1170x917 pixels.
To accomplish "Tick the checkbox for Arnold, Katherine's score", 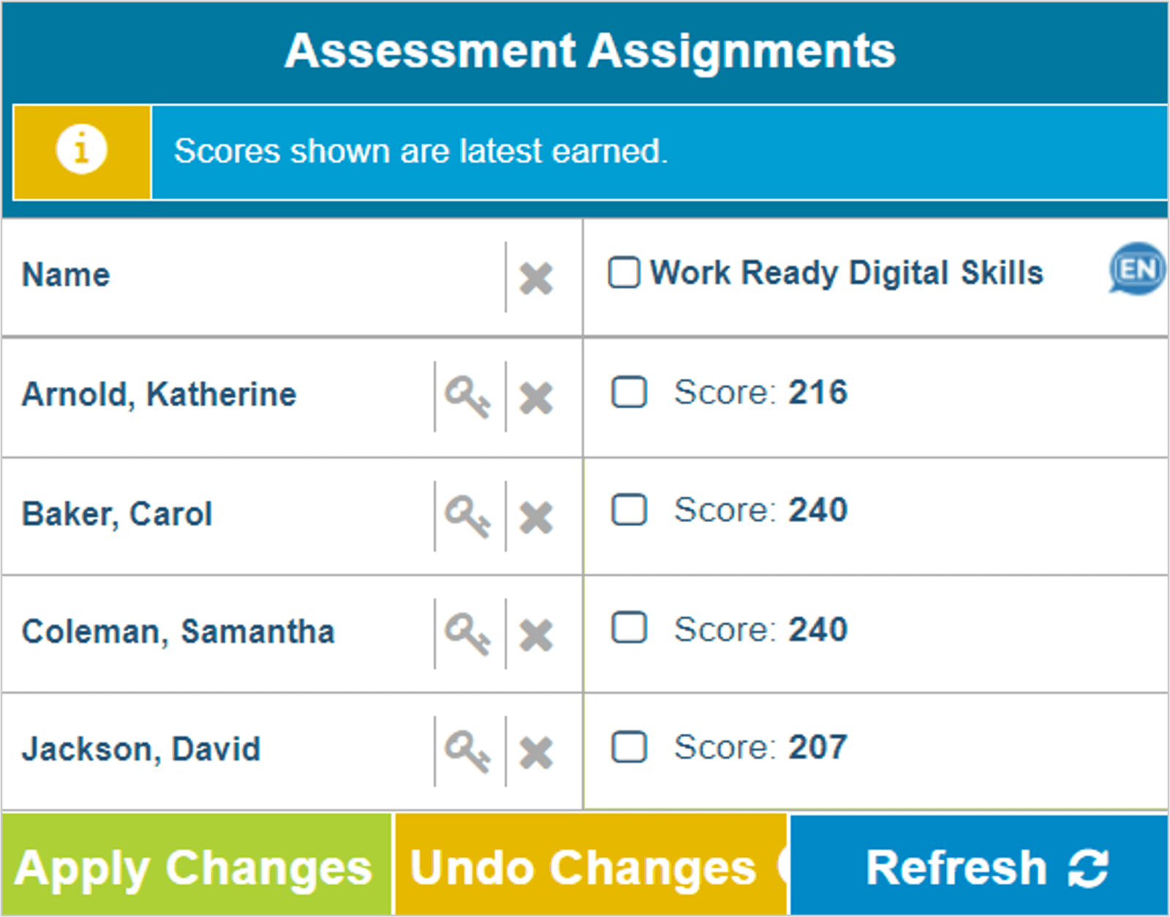I will click(x=629, y=392).
